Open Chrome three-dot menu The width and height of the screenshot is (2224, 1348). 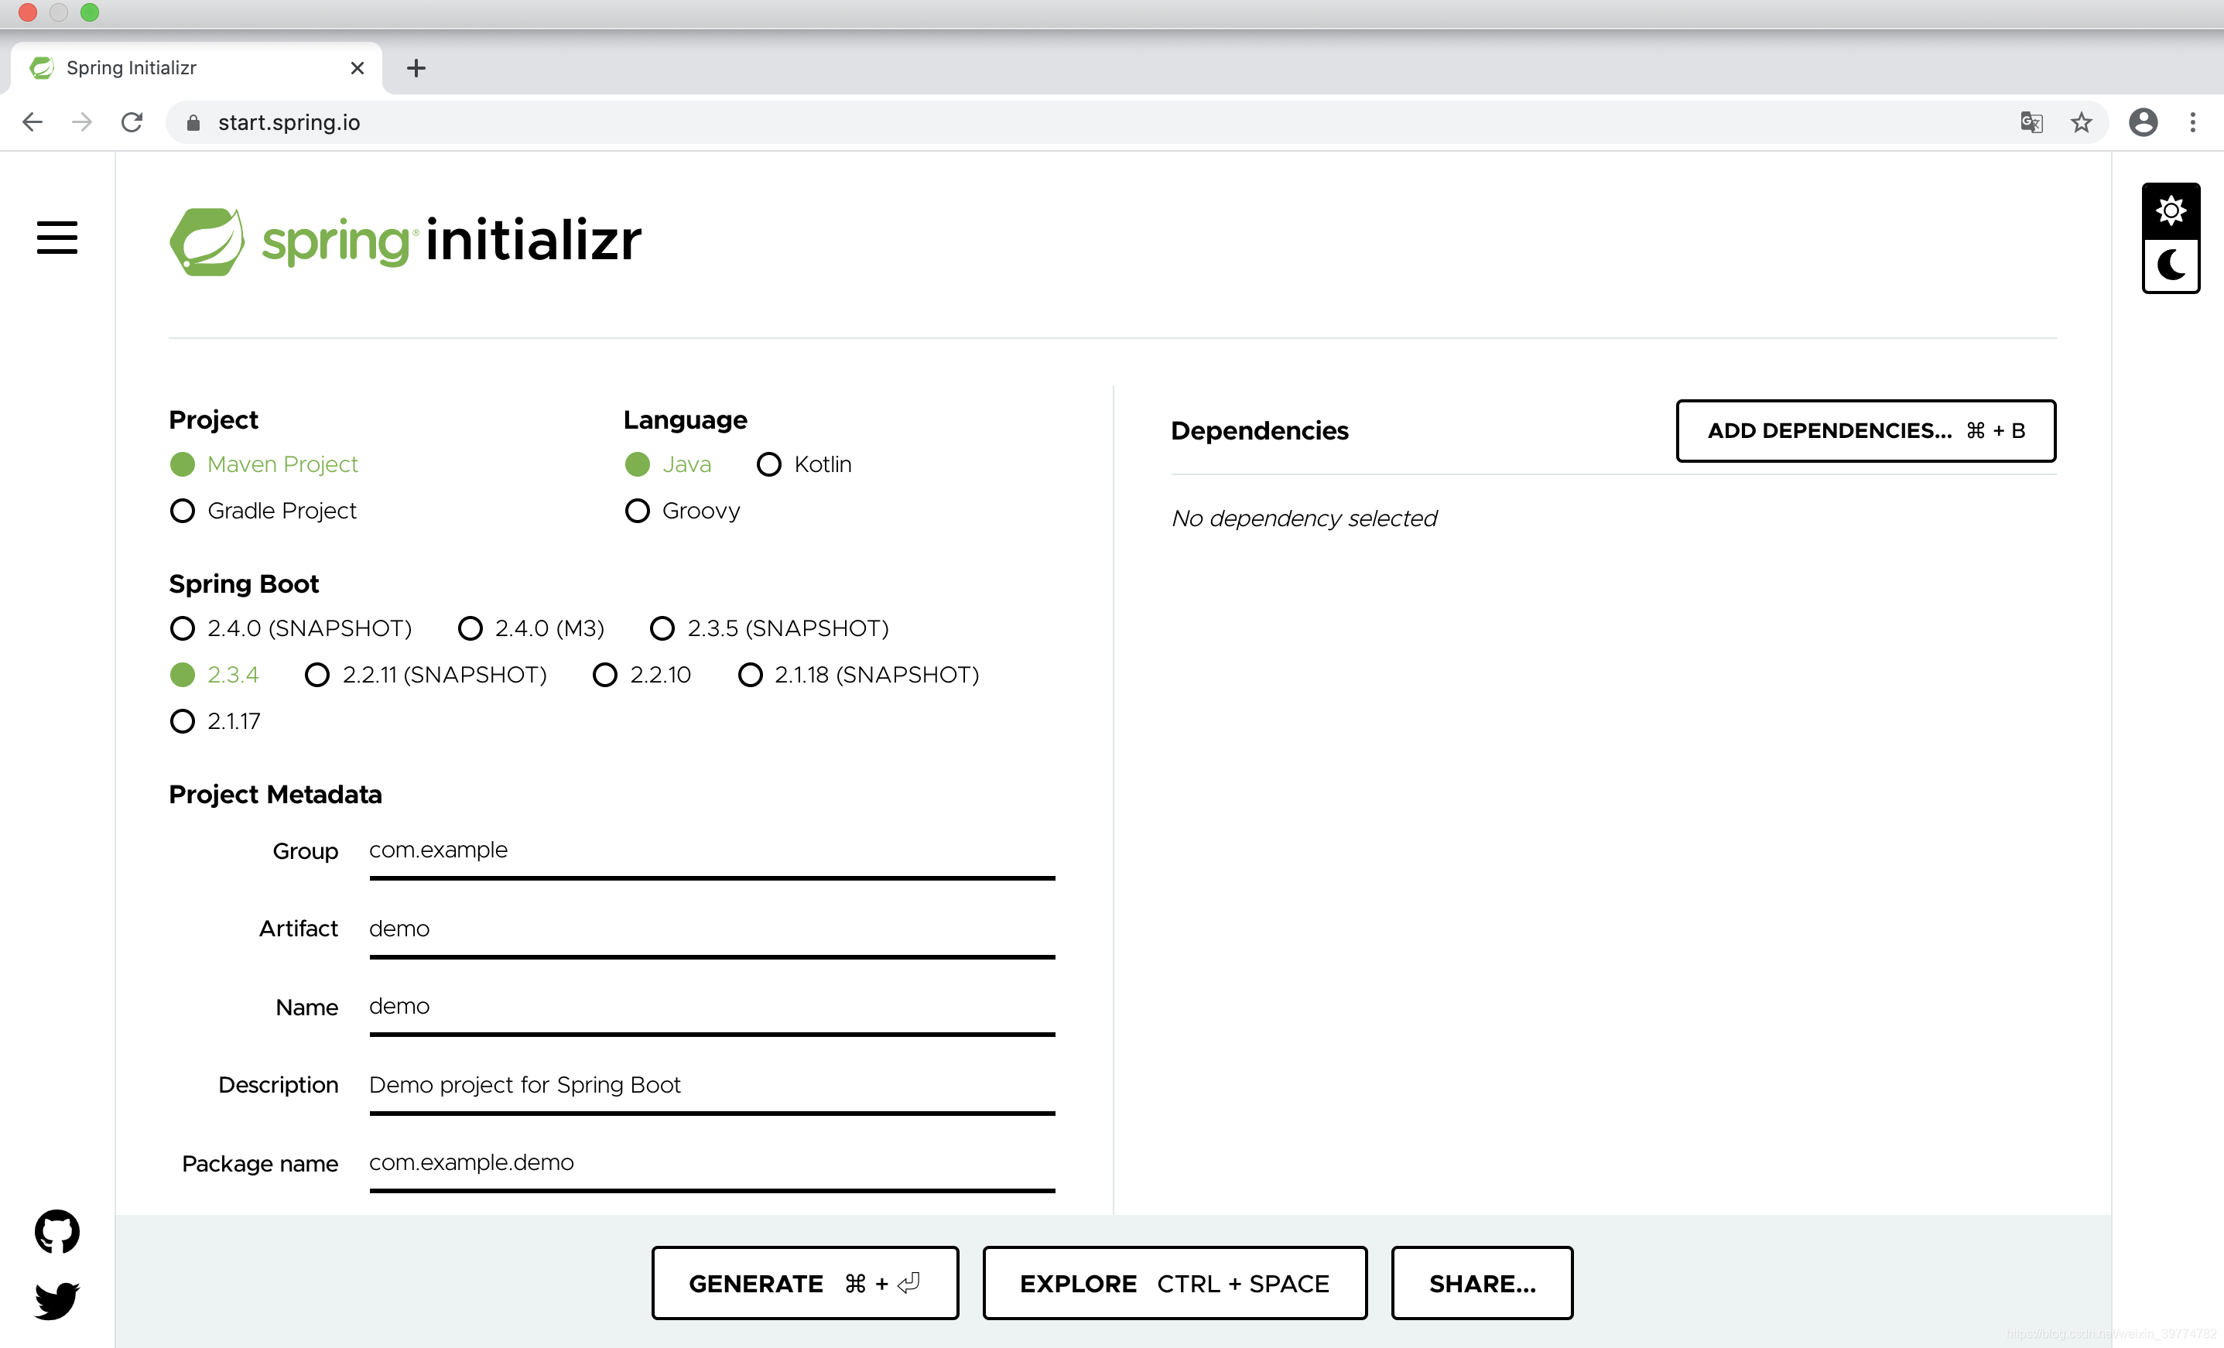(x=2192, y=122)
